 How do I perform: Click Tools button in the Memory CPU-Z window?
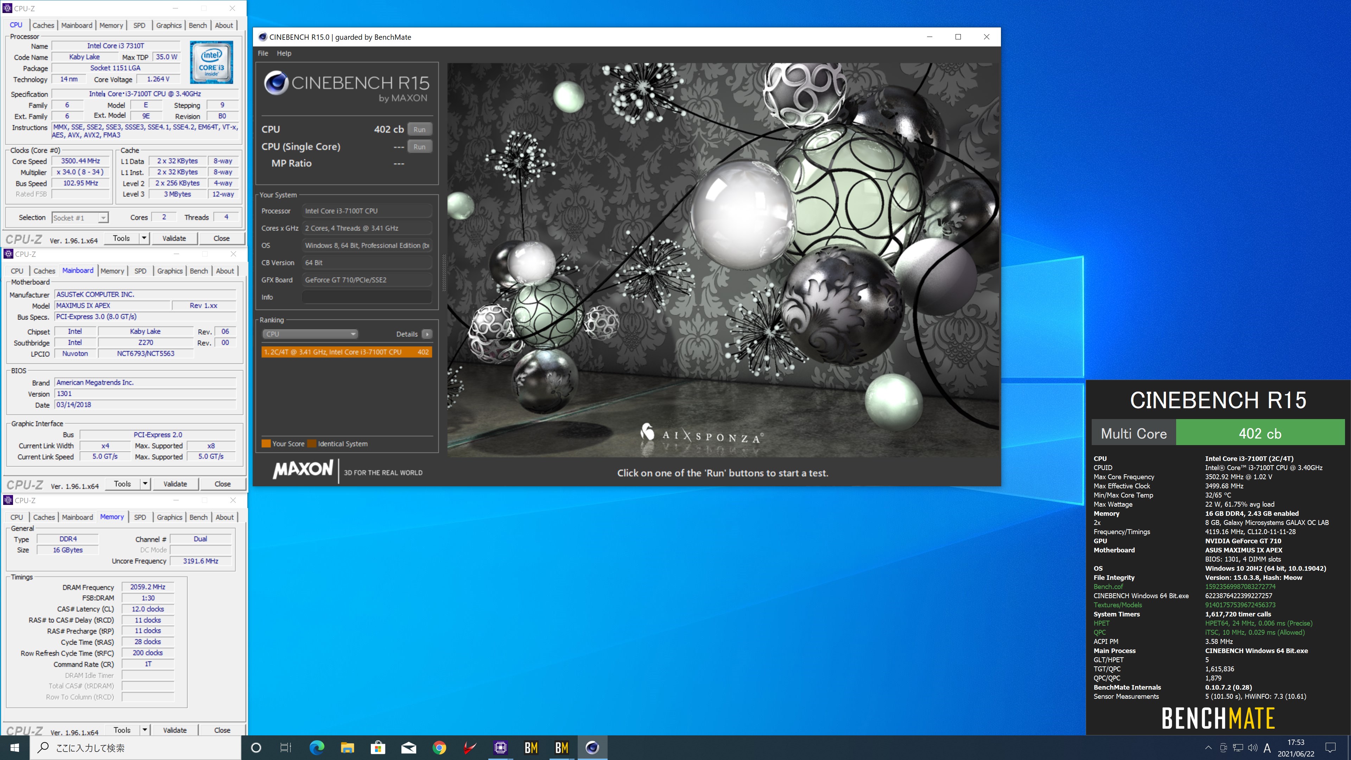tap(122, 730)
